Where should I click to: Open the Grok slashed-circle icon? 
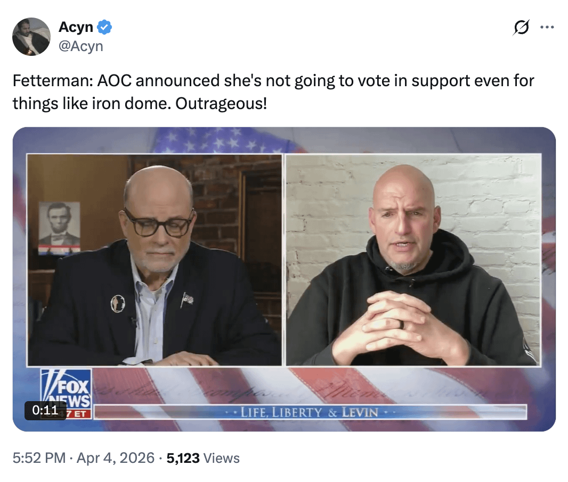point(521,28)
